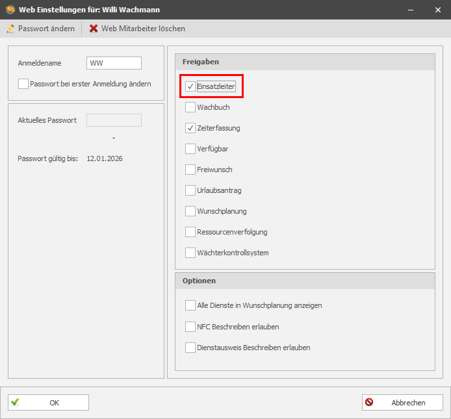Image resolution: width=451 pixels, height=419 pixels.
Task: Click the application icon in title bar
Action: pyautogui.click(x=10, y=10)
